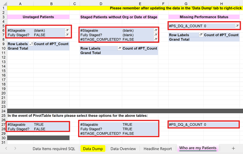The height and width of the screenshot is (154, 243).
Task: Select the Who are my Patients tab
Action: [198, 148]
